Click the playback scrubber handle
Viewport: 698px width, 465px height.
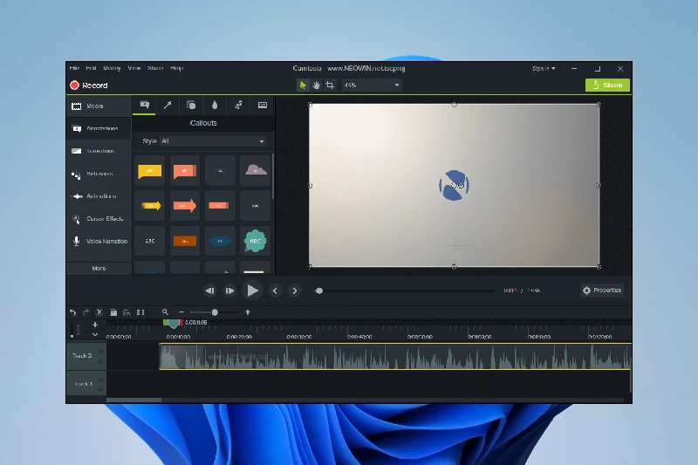[x=319, y=291]
